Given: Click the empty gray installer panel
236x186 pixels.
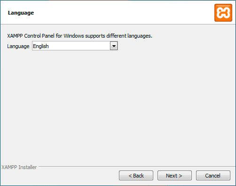Looking at the screenshot, I should tap(118, 107).
